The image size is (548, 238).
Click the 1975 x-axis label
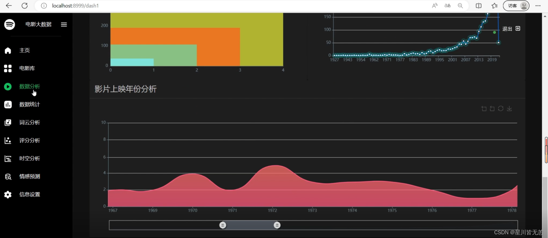click(392, 211)
